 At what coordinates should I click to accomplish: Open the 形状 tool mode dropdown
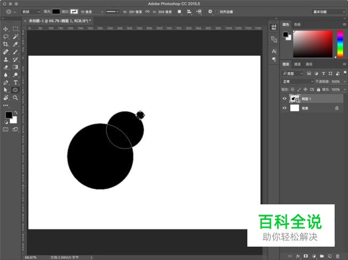(31, 11)
